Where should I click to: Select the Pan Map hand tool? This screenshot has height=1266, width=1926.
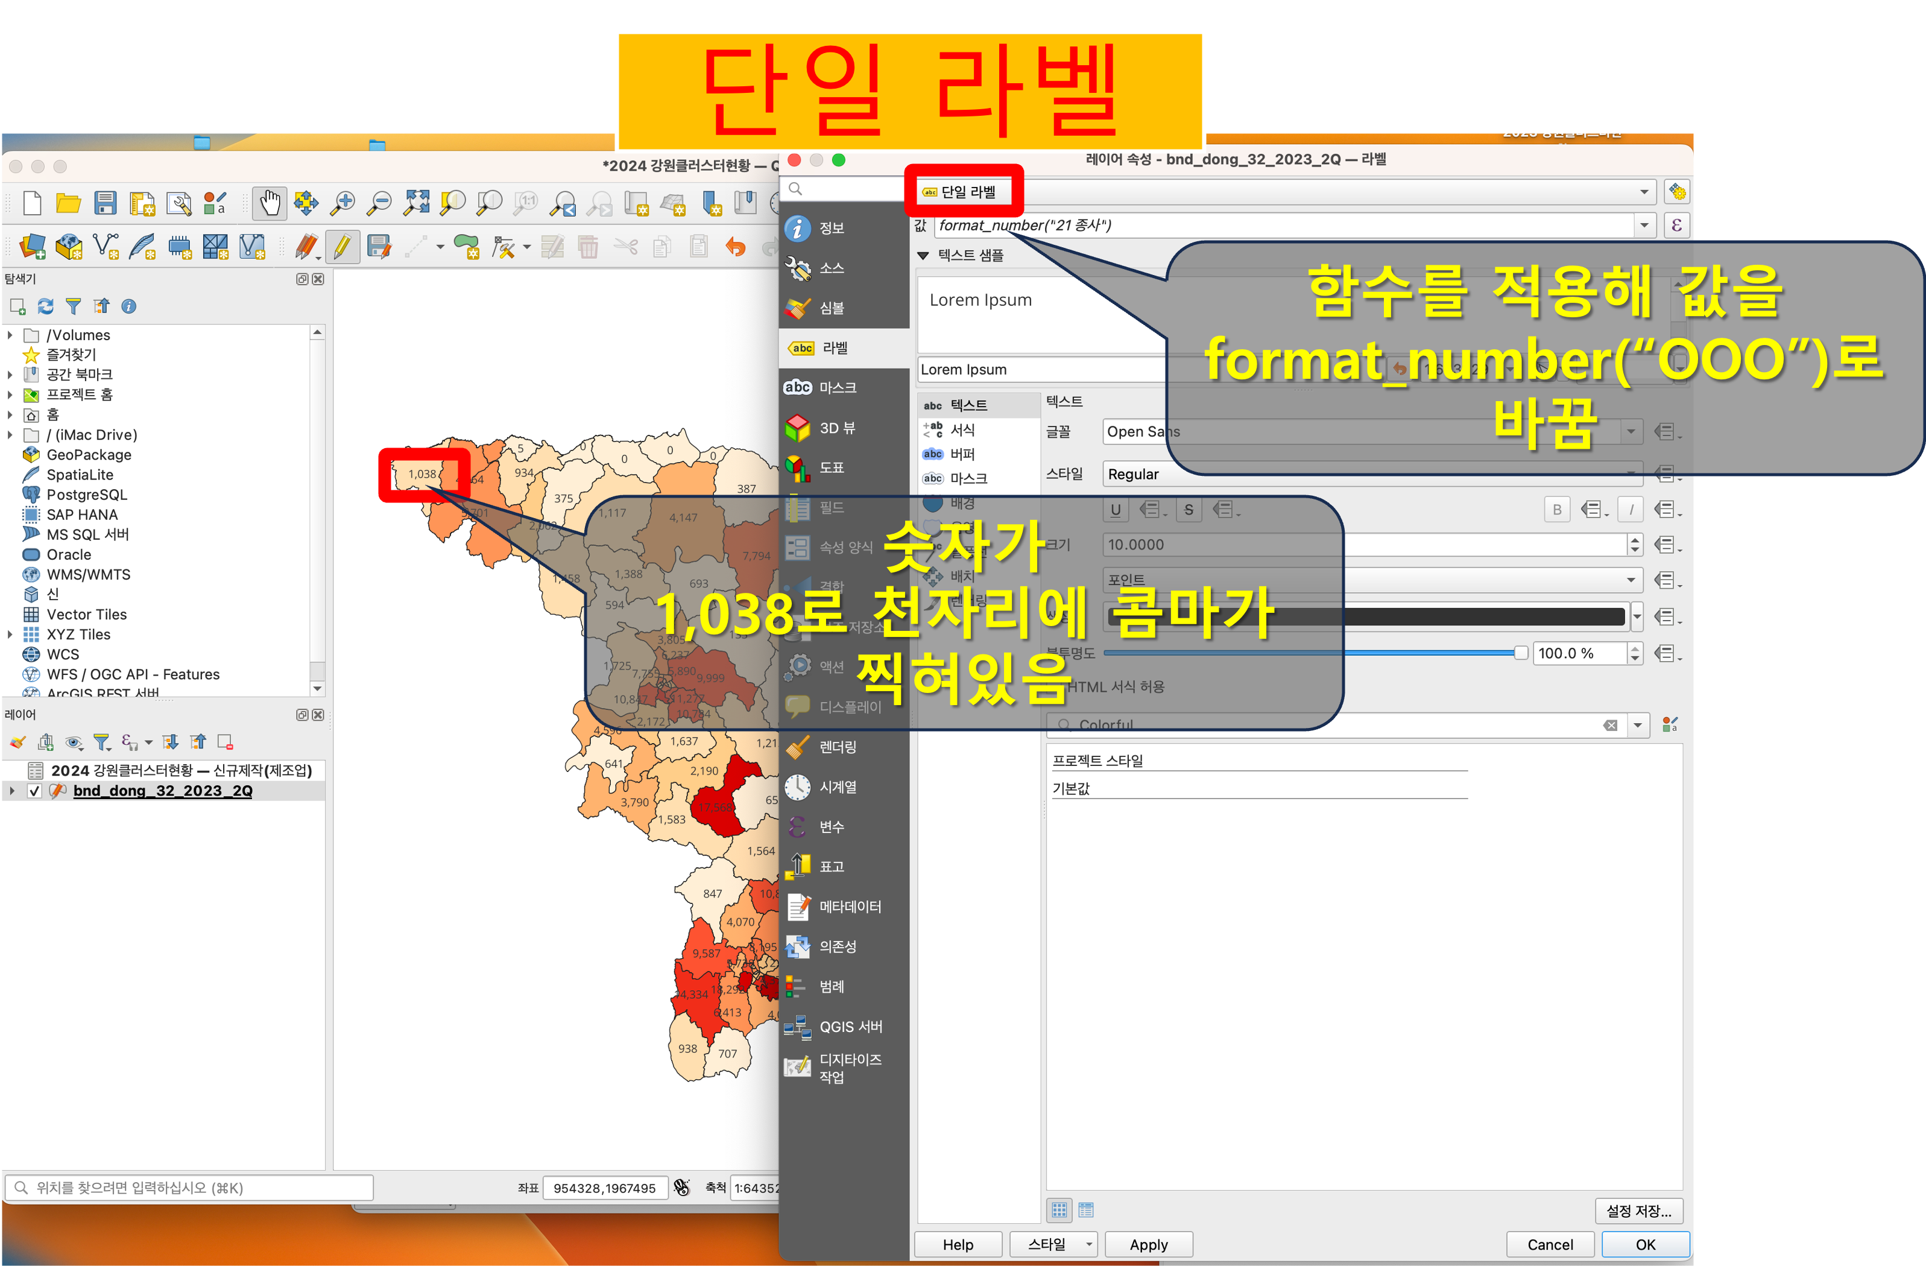coord(270,203)
